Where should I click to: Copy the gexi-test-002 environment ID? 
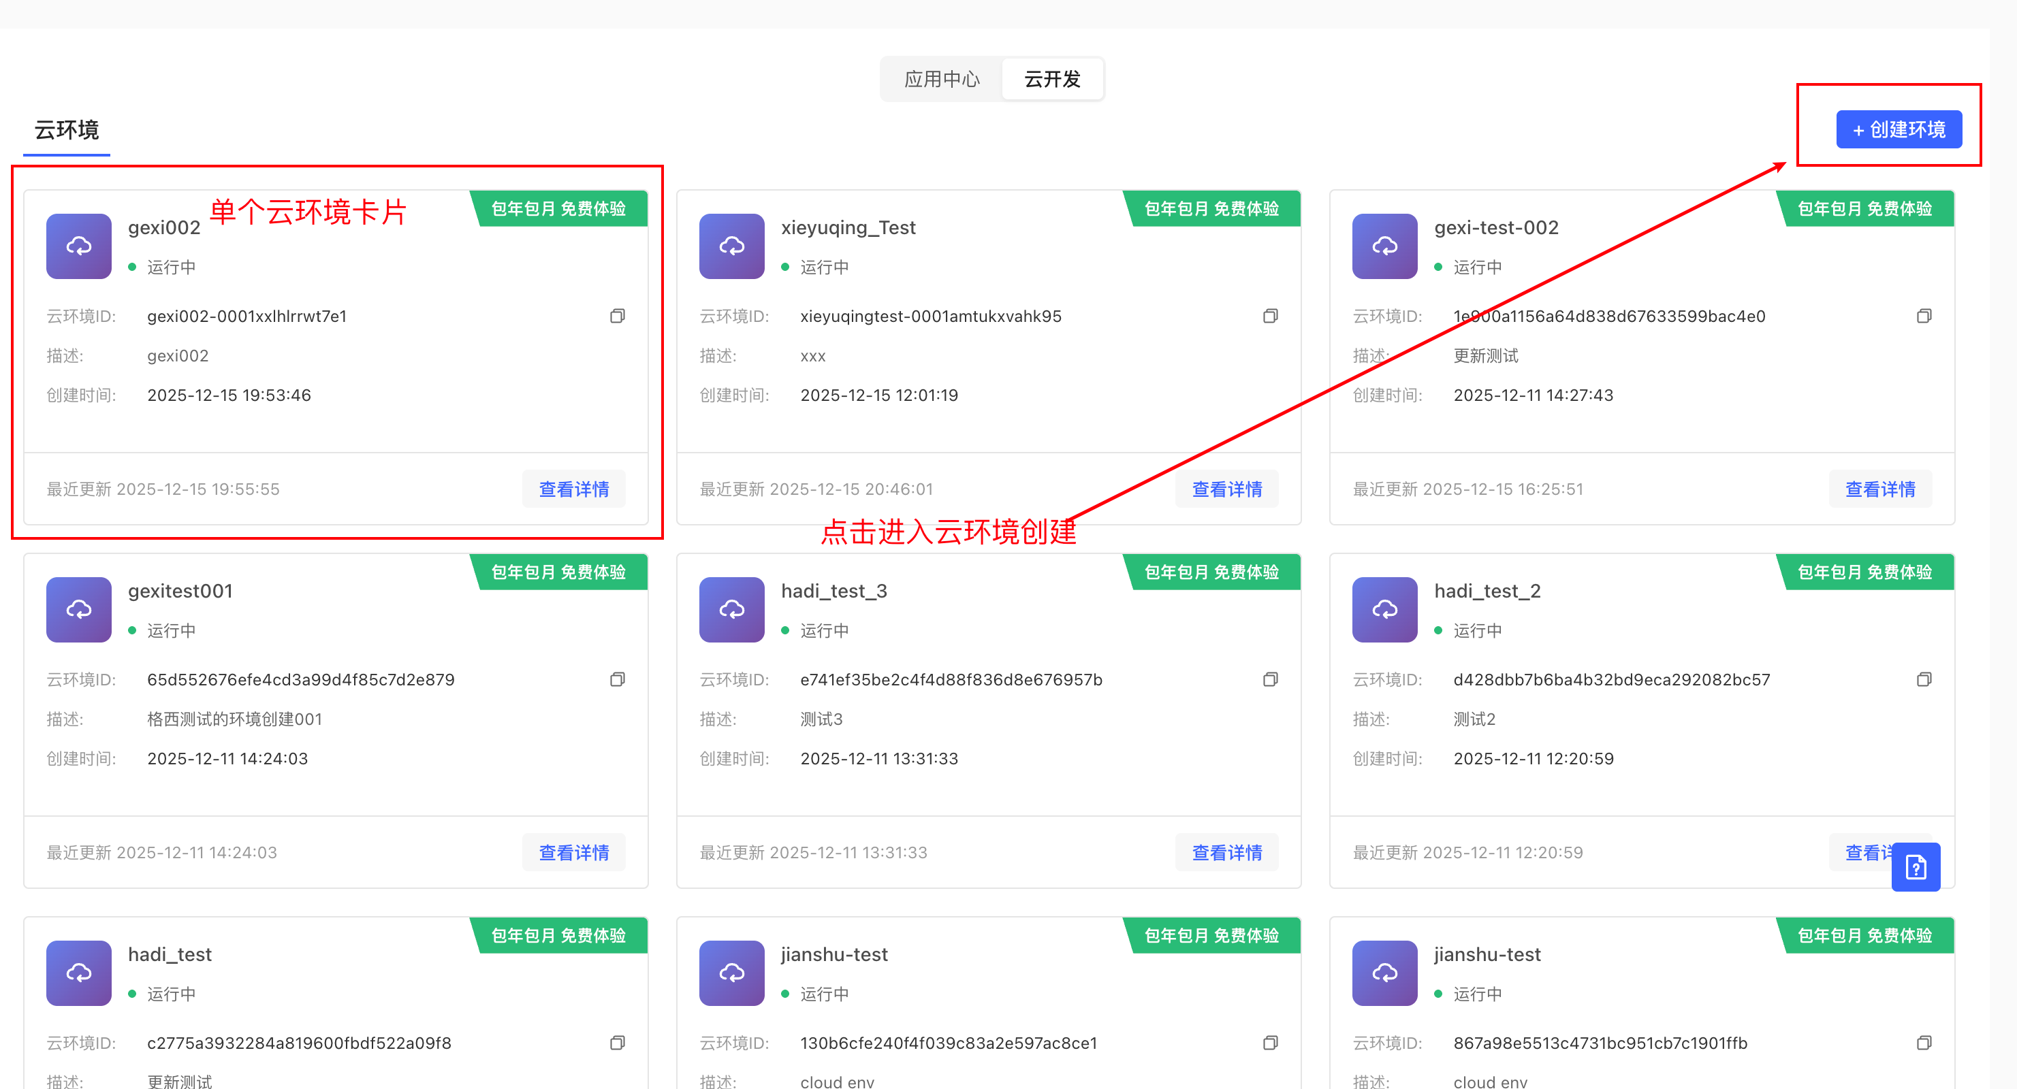click(x=1923, y=316)
